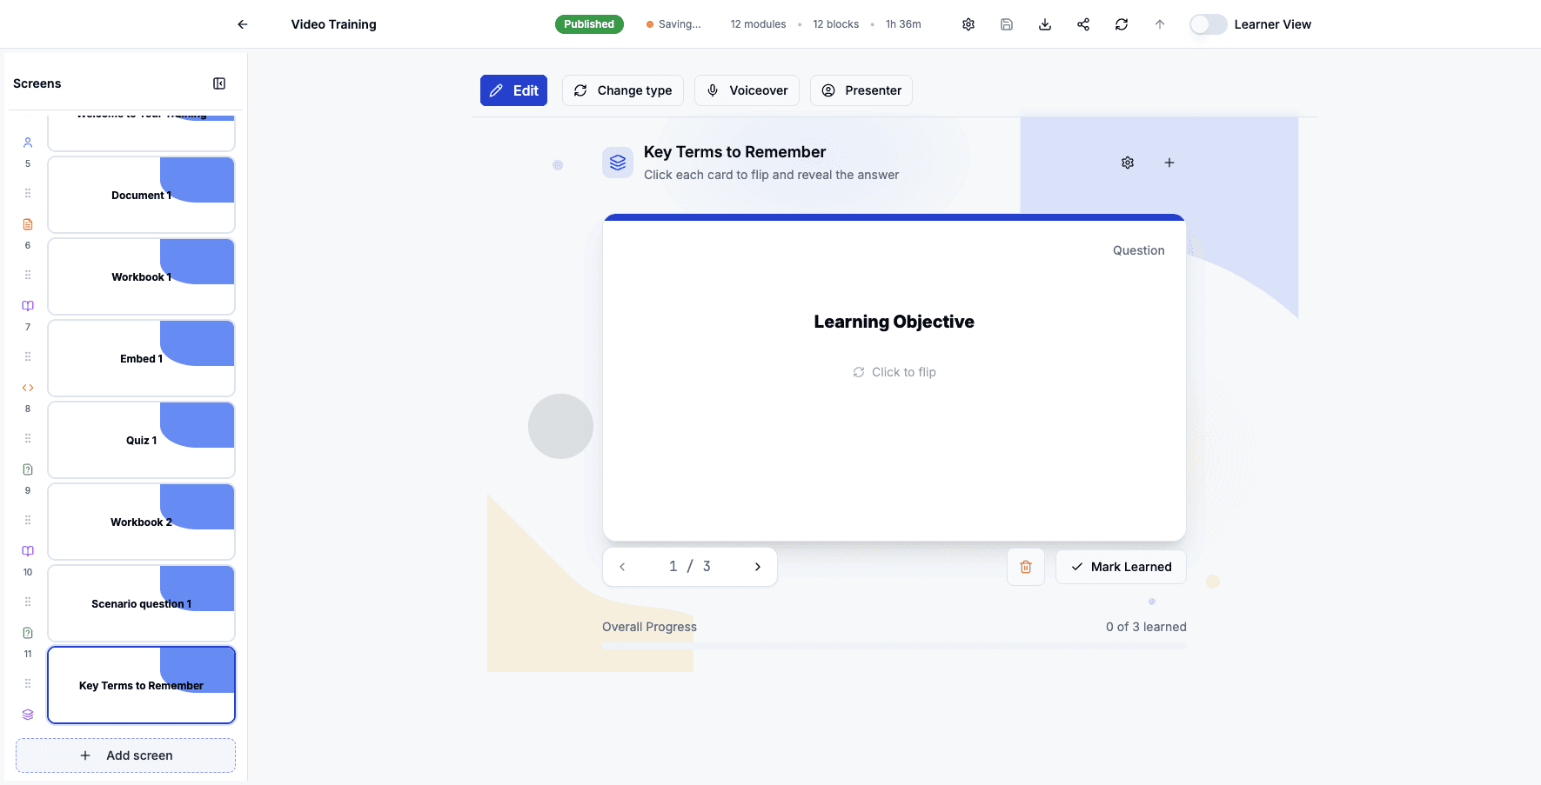This screenshot has height=785, width=1541.
Task: Mark the flashcard as learned
Action: [1121, 566]
